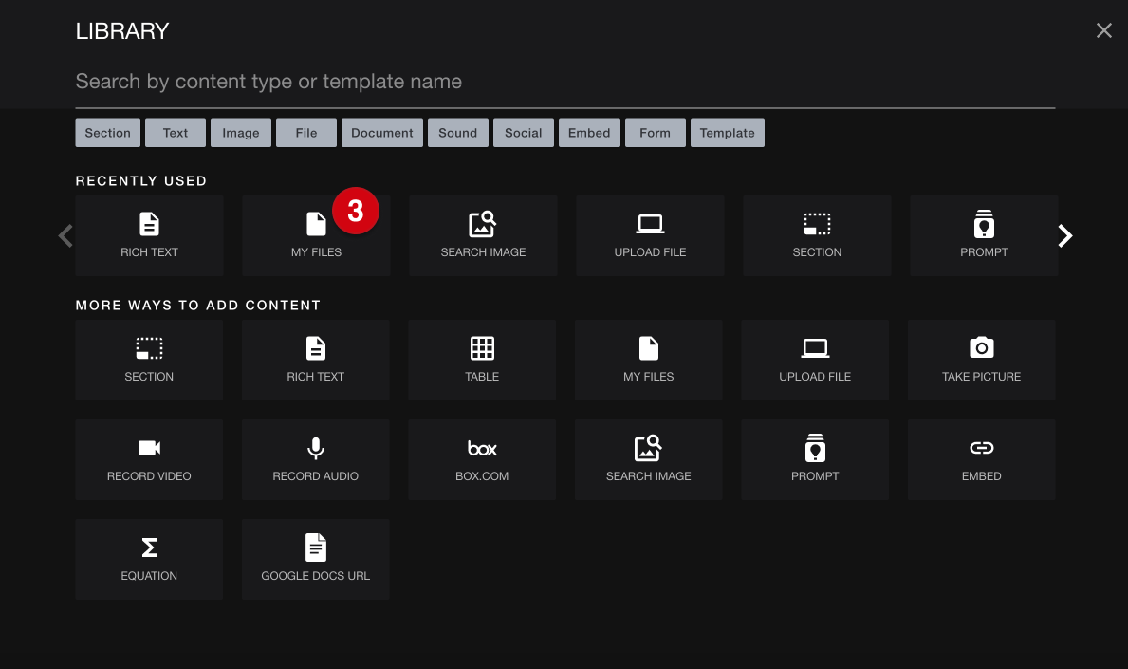Screen dimensions: 1128x669
Task: Add Section under More Ways to Add Content
Action: click(x=149, y=361)
